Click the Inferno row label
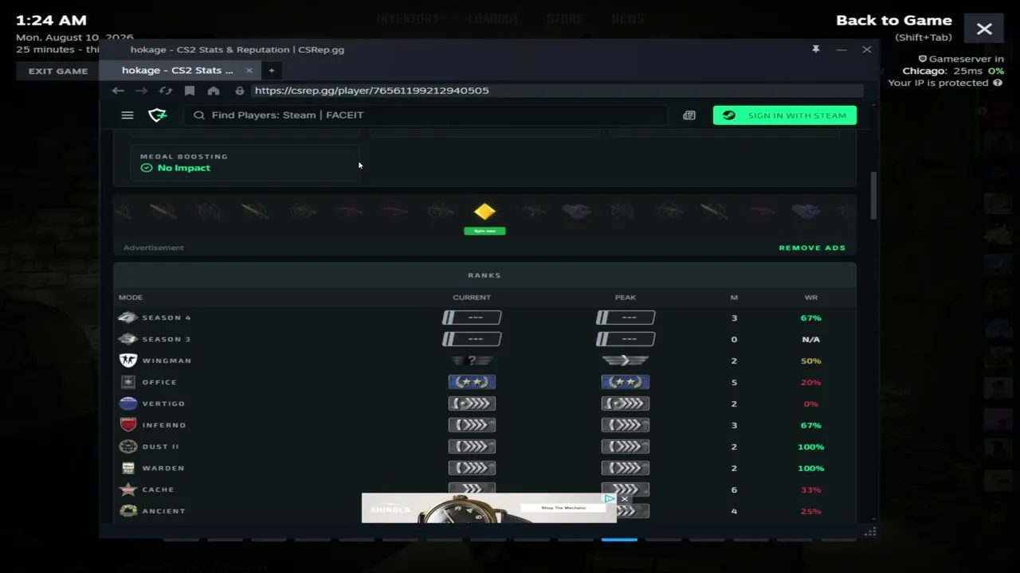 click(x=164, y=425)
